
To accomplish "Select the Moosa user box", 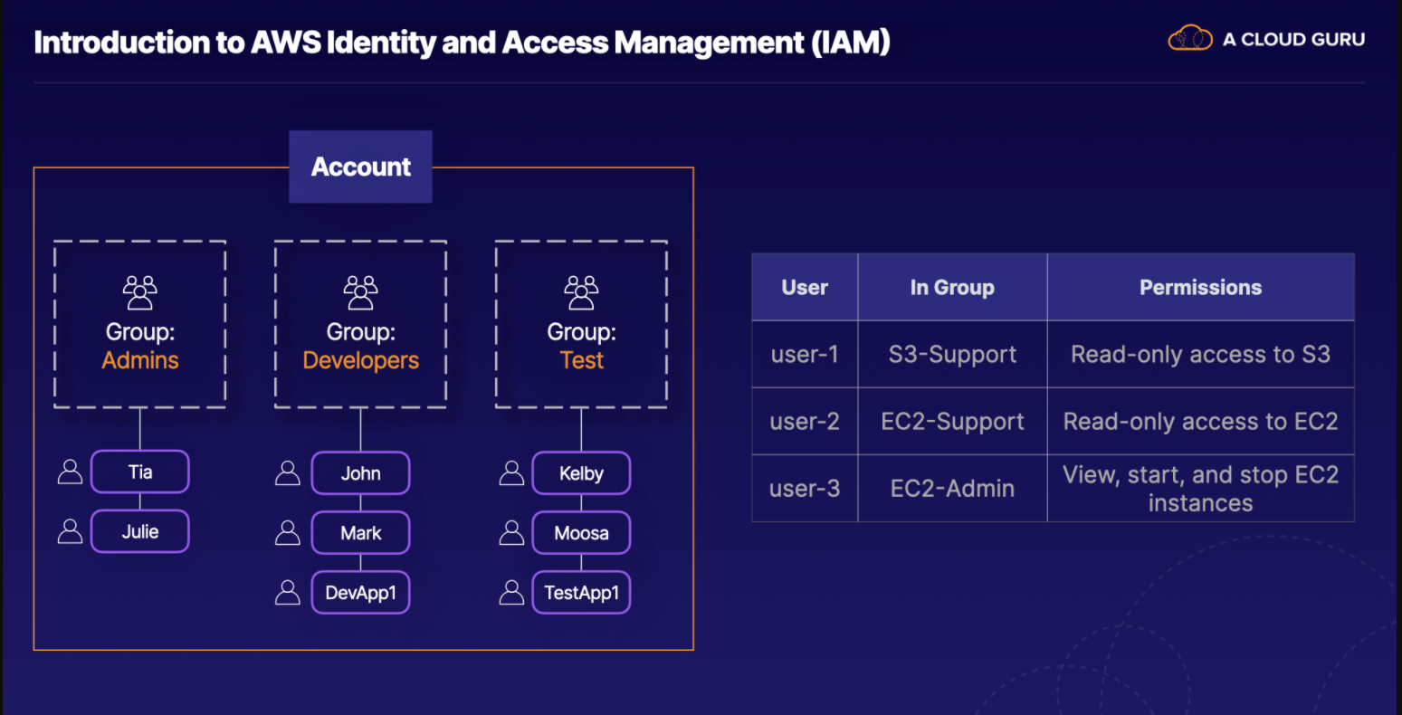I will (x=581, y=533).
